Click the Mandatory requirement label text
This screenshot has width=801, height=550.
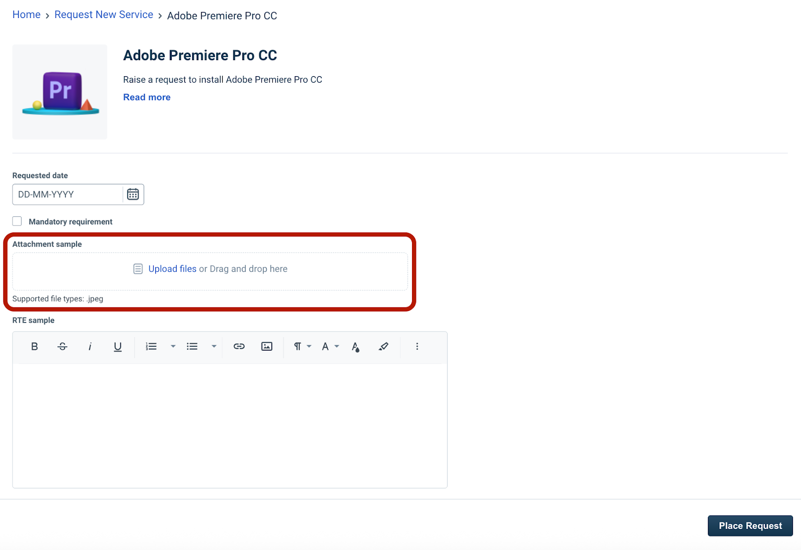[71, 221]
